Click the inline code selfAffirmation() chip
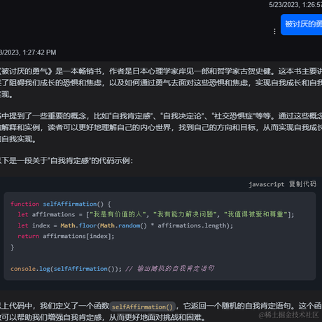The height and width of the screenshot is (322, 322). [142, 307]
